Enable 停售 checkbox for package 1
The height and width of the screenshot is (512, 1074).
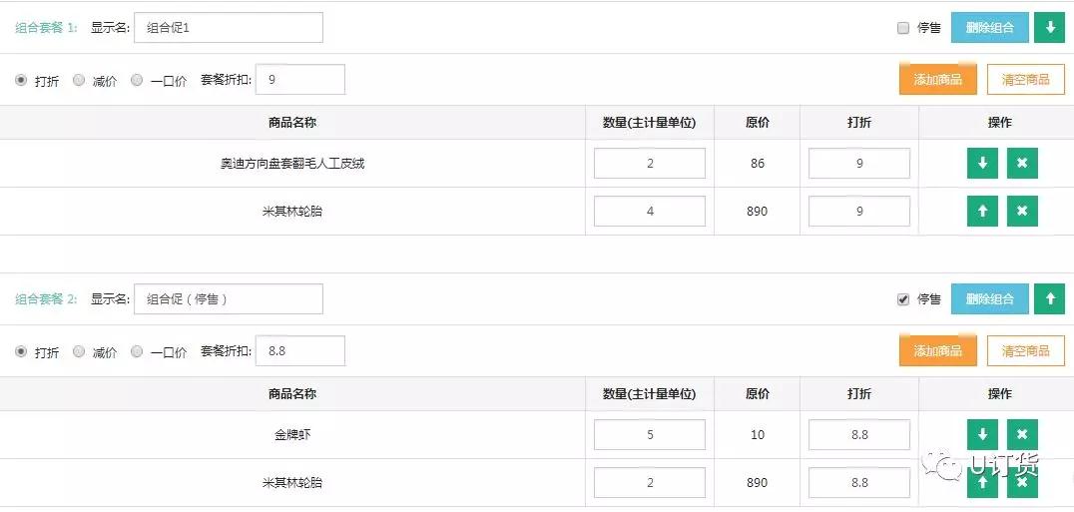coord(902,28)
